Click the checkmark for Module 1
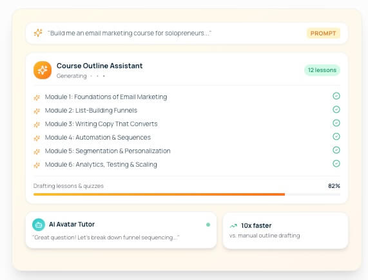 [336, 96]
